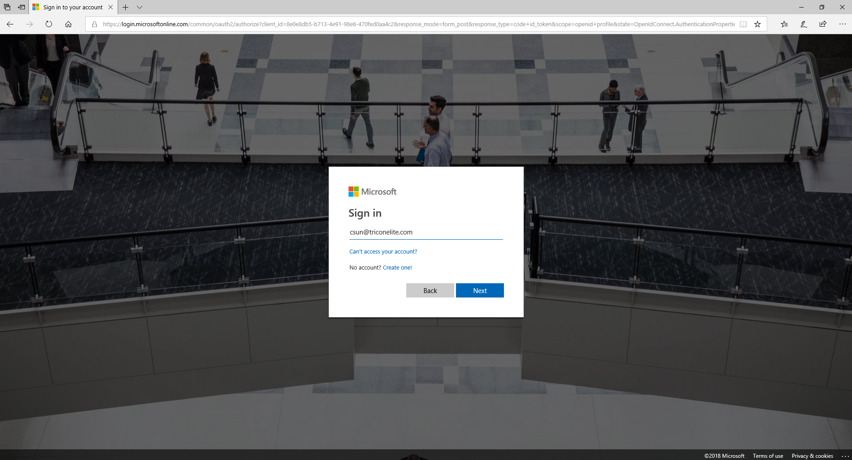Click the Microsoft logo in the sign-in box
The height and width of the screenshot is (460, 852).
[373, 191]
